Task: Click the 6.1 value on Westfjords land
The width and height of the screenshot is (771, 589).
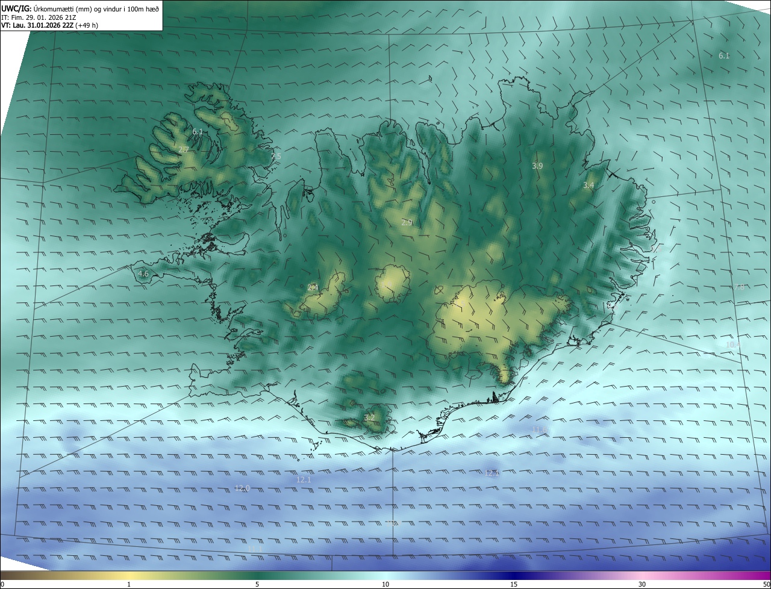Action: 198,131
